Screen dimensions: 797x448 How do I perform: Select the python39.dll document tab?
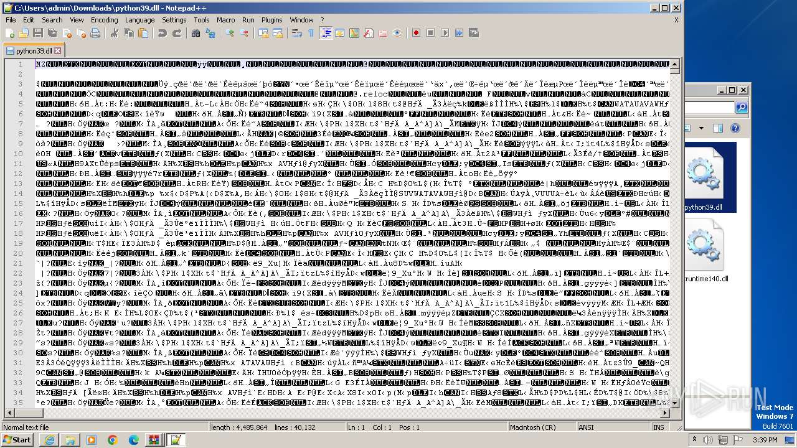[x=34, y=51]
